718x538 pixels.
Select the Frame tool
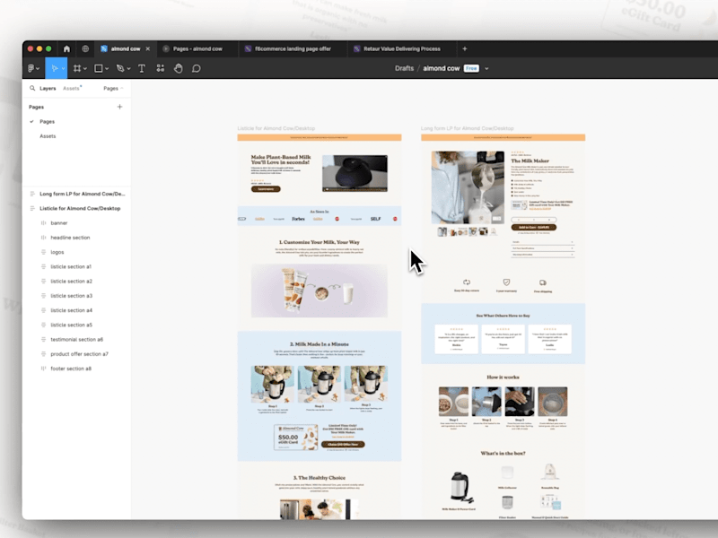coord(77,68)
